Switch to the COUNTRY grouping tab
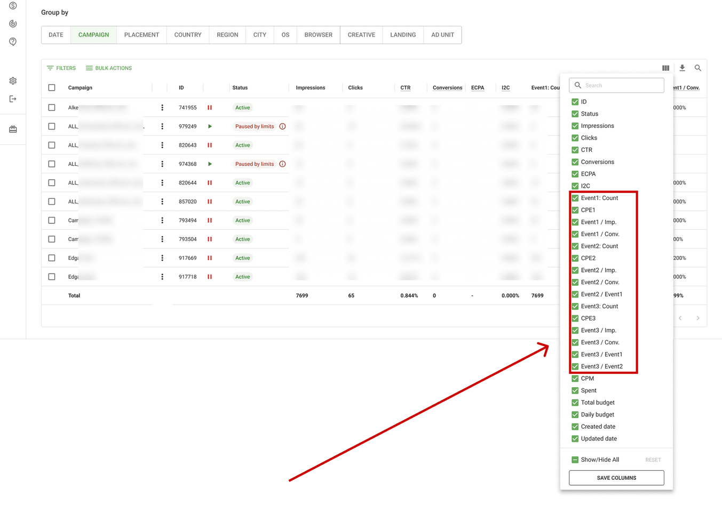722x522 pixels. click(187, 34)
